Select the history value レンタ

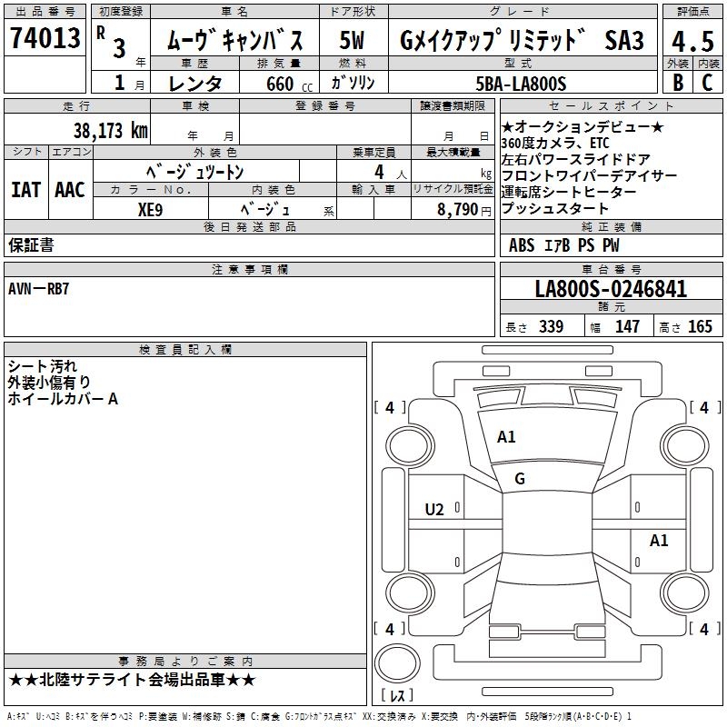194,84
